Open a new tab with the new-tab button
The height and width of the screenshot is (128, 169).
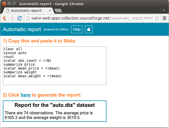(58, 11)
